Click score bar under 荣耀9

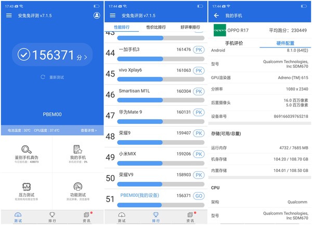pyautogui.click(x=161, y=142)
